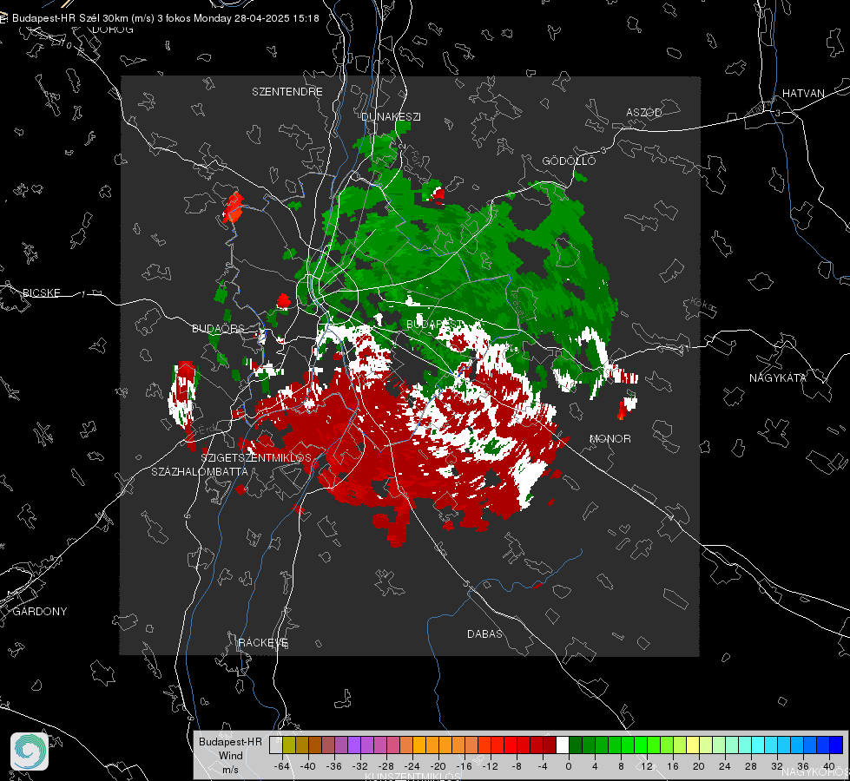The image size is (850, 781).
Task: Select the GÁRDONY town label
Action: (x=40, y=612)
